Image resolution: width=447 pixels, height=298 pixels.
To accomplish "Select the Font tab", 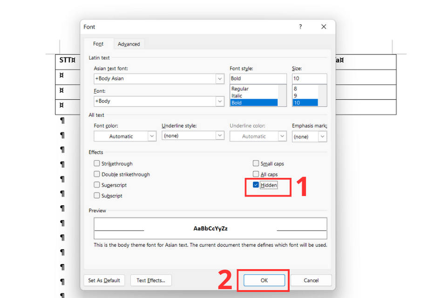I will coord(98,44).
